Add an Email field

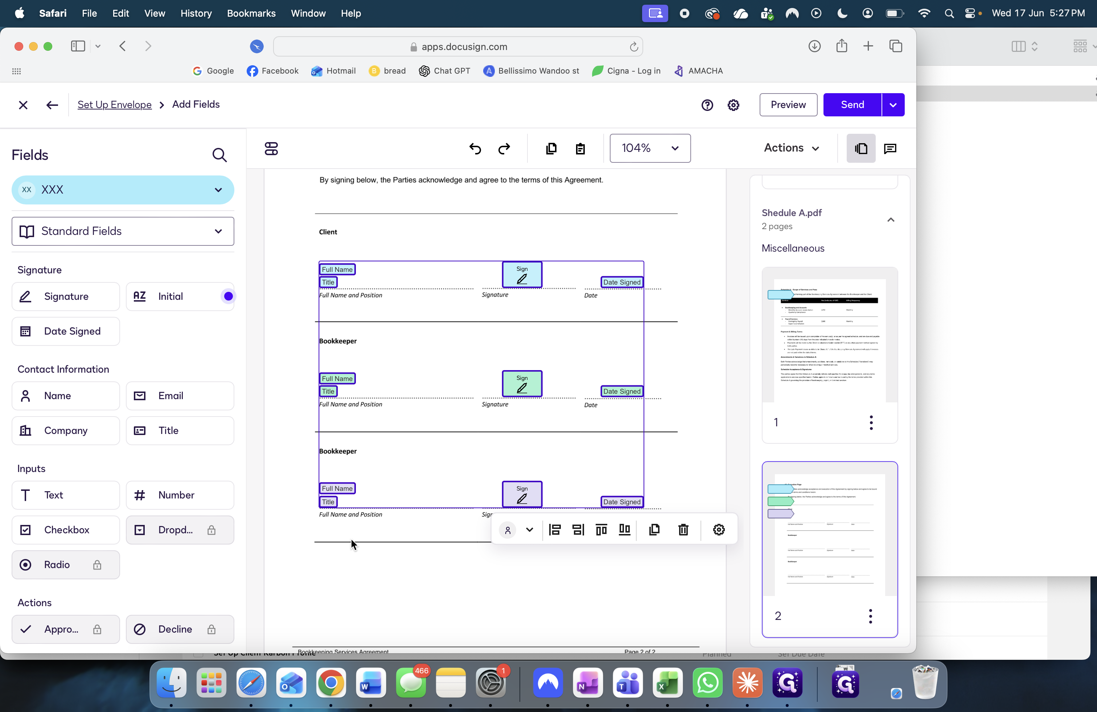180,396
